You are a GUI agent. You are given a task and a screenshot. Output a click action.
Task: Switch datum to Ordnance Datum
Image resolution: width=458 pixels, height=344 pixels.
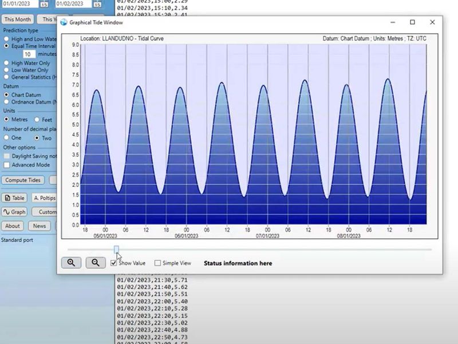(x=6, y=102)
